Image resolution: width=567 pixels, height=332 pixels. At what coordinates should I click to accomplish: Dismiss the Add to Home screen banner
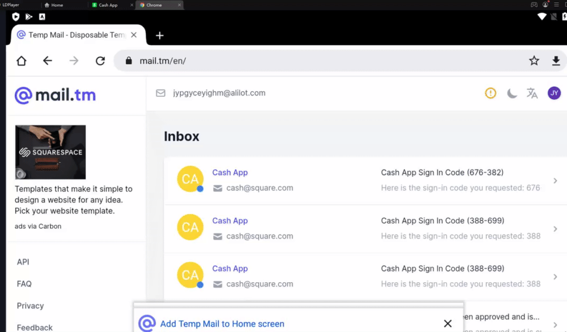(x=448, y=324)
